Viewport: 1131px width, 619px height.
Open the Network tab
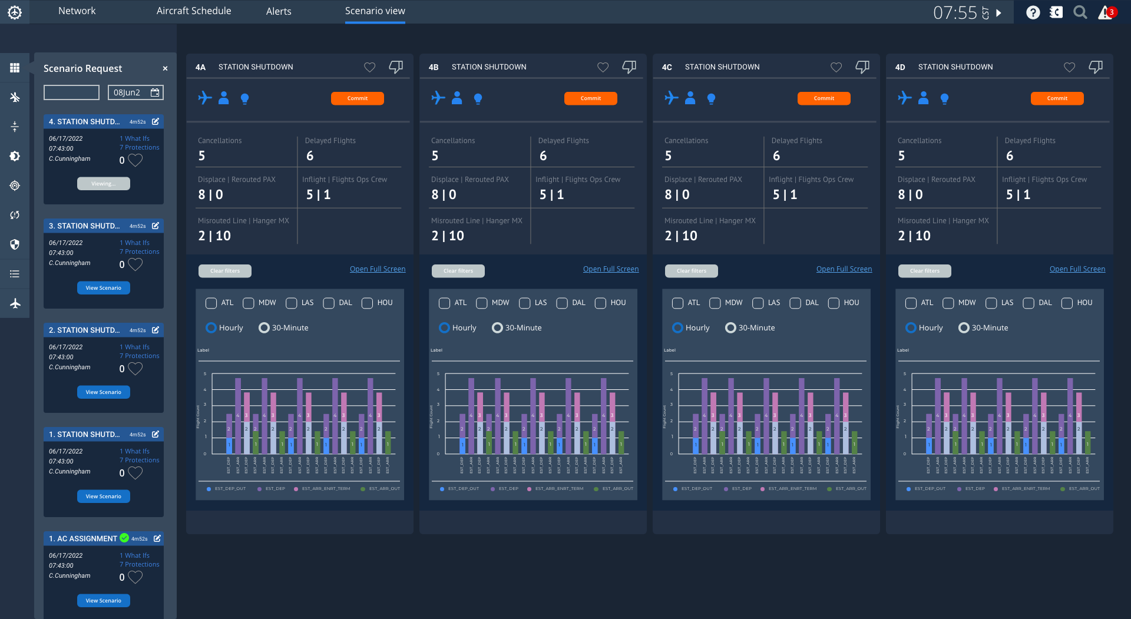pyautogui.click(x=77, y=11)
